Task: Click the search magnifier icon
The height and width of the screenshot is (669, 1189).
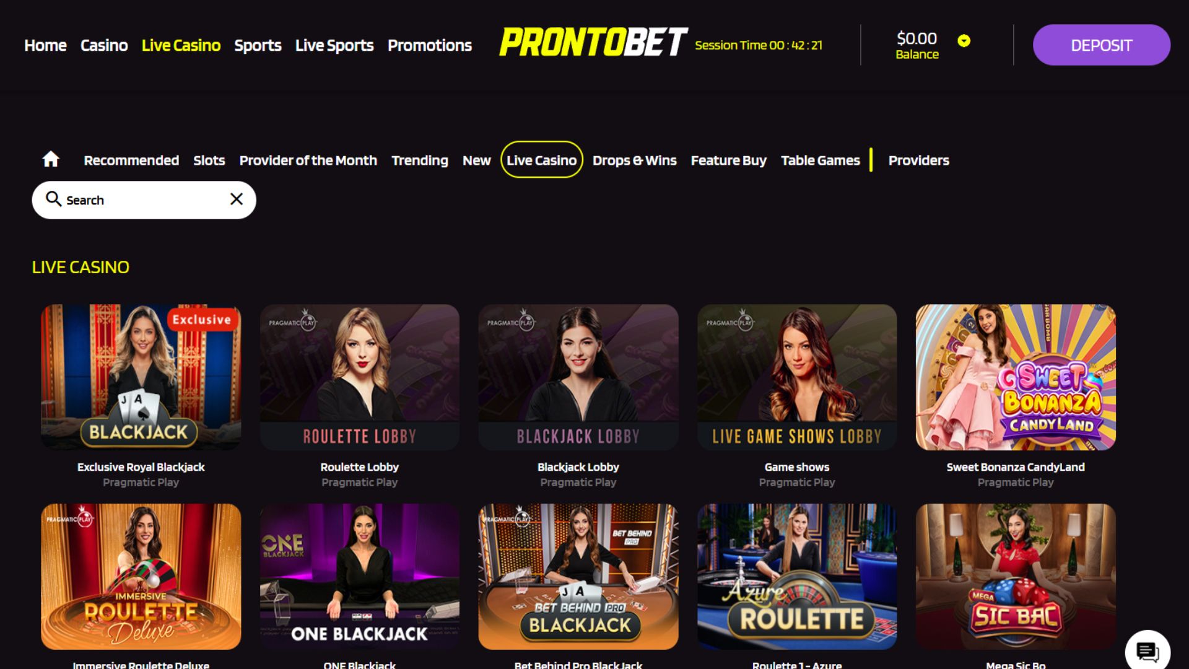Action: 54,199
